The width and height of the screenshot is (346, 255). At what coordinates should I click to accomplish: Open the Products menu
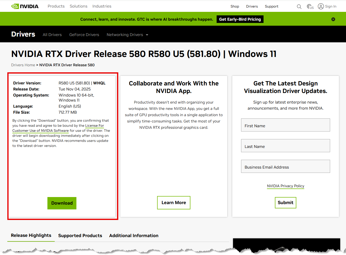pos(56,6)
